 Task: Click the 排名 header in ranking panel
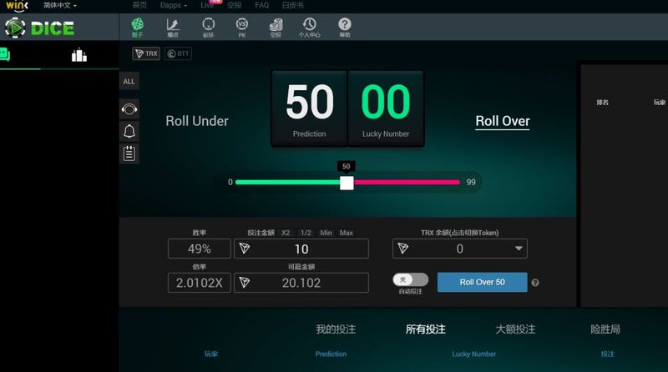602,102
